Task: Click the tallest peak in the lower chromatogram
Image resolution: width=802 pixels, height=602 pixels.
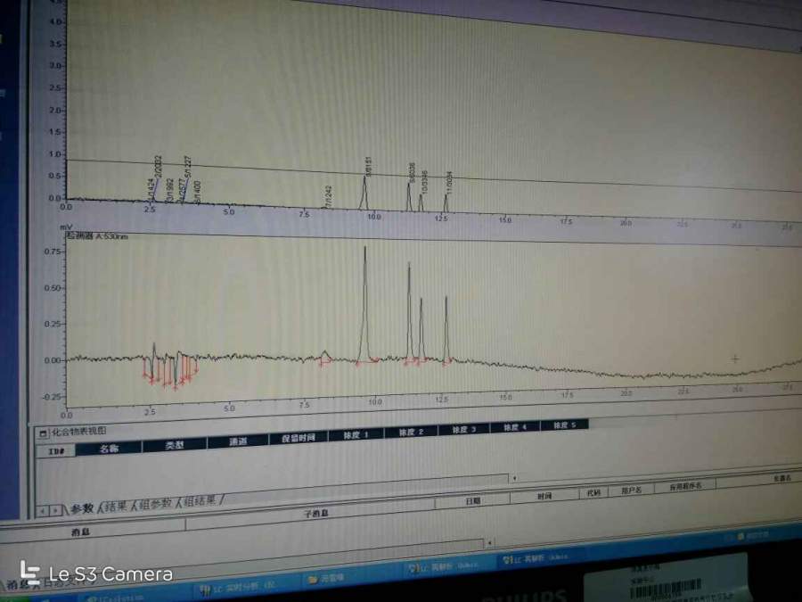Action: (x=364, y=305)
